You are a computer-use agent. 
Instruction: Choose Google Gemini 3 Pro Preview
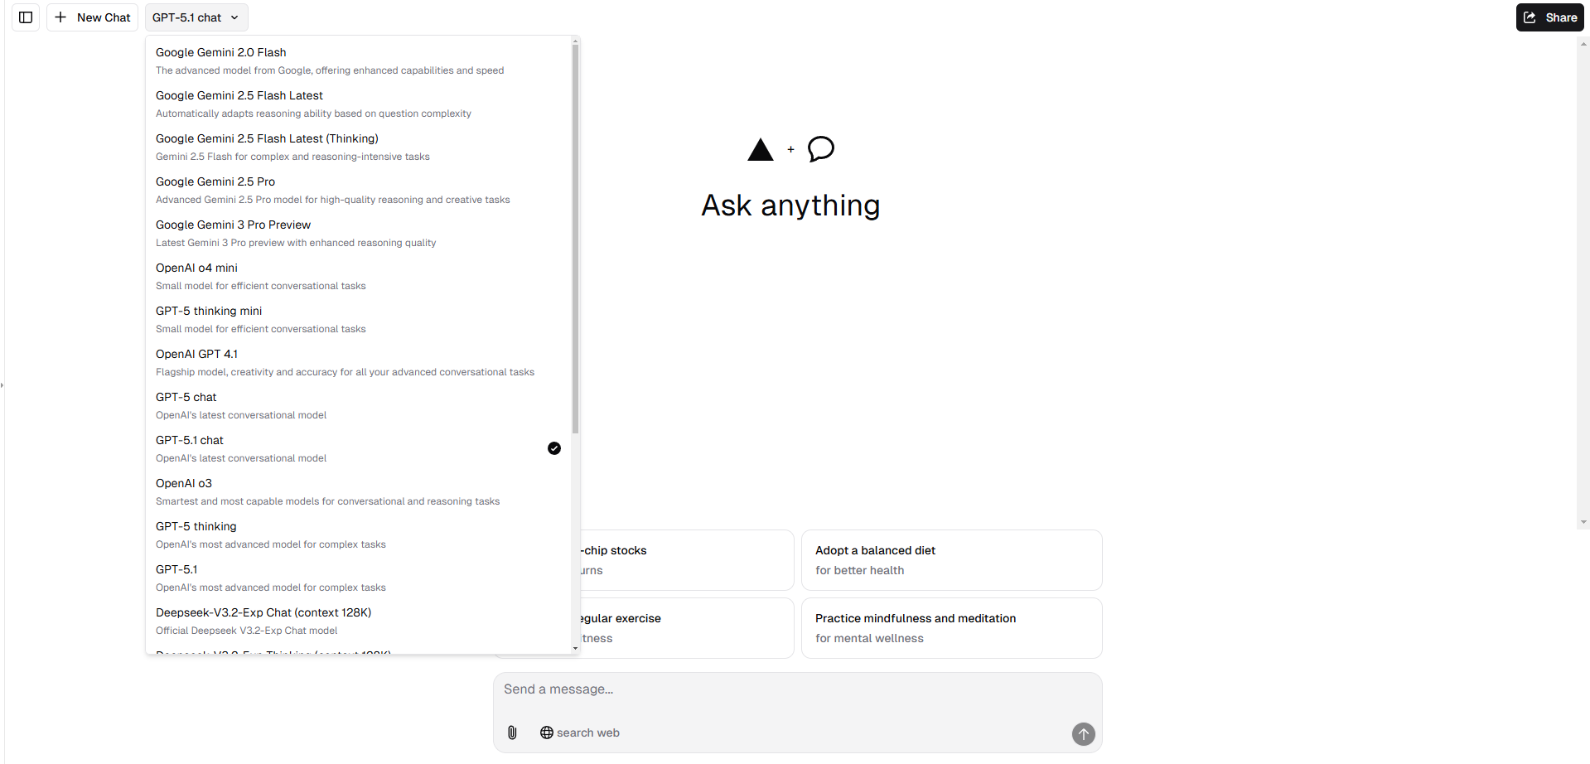(x=358, y=233)
